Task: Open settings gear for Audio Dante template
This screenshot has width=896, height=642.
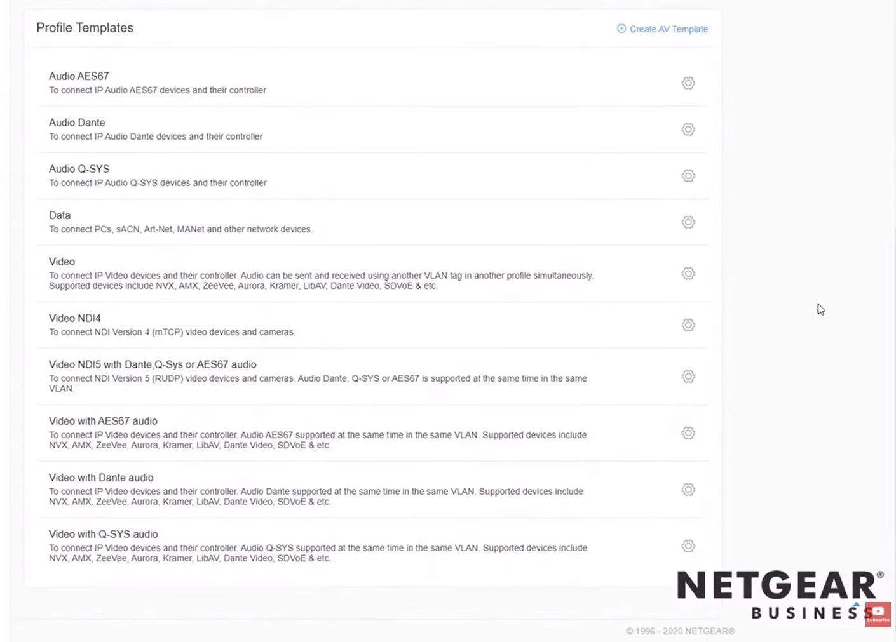Action: pos(688,130)
